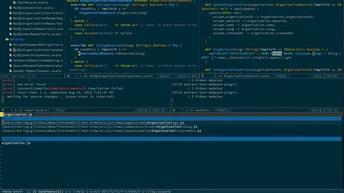Click the Scala major mode label under MySQLOrganizationUniqueness.scala
The width and height of the screenshot is (344, 193).
click(x=164, y=76)
